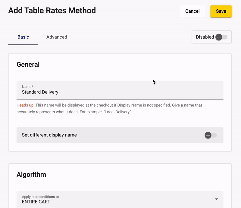Click the Heads up! notice text

pyautogui.click(x=26, y=105)
